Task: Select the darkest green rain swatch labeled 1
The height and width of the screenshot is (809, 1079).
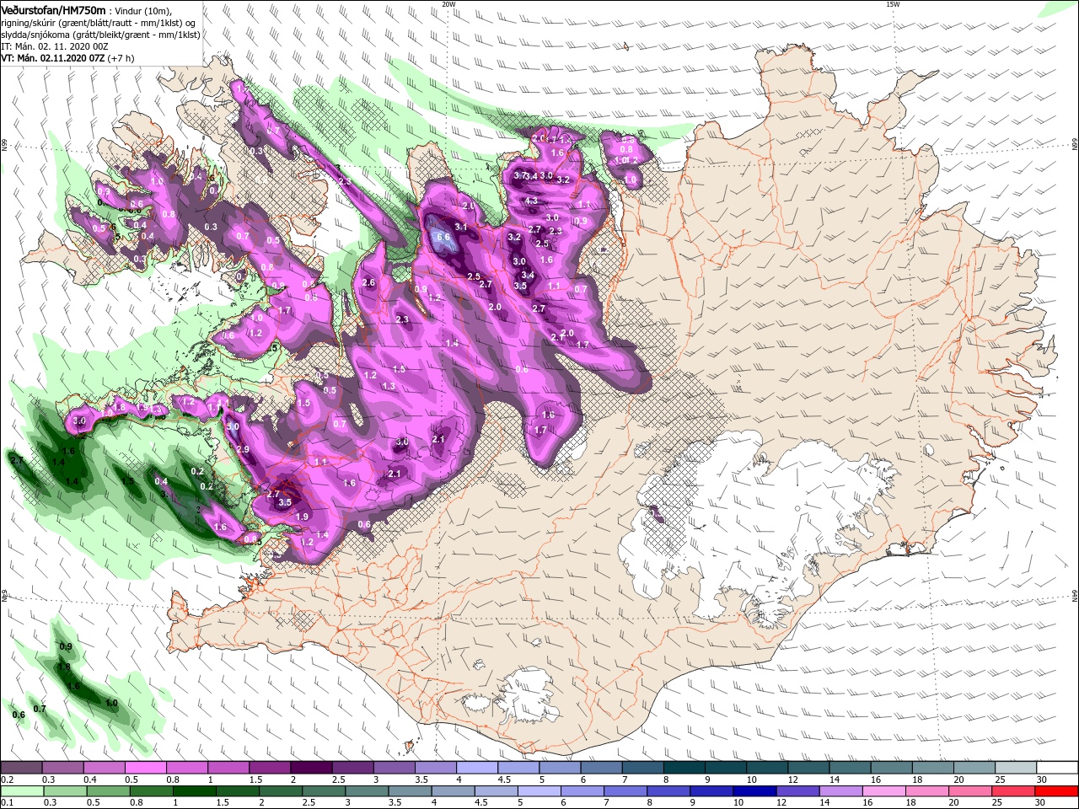Action: coord(194,791)
